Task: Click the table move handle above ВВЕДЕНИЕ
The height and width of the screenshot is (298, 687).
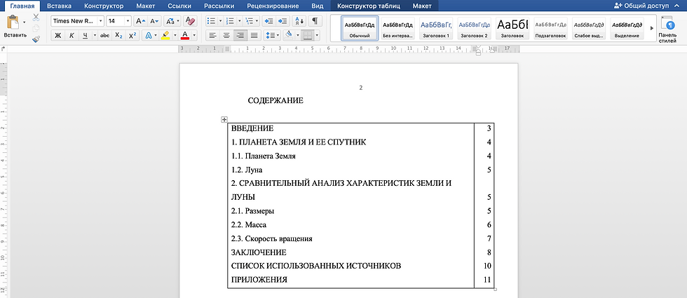Action: tap(224, 119)
